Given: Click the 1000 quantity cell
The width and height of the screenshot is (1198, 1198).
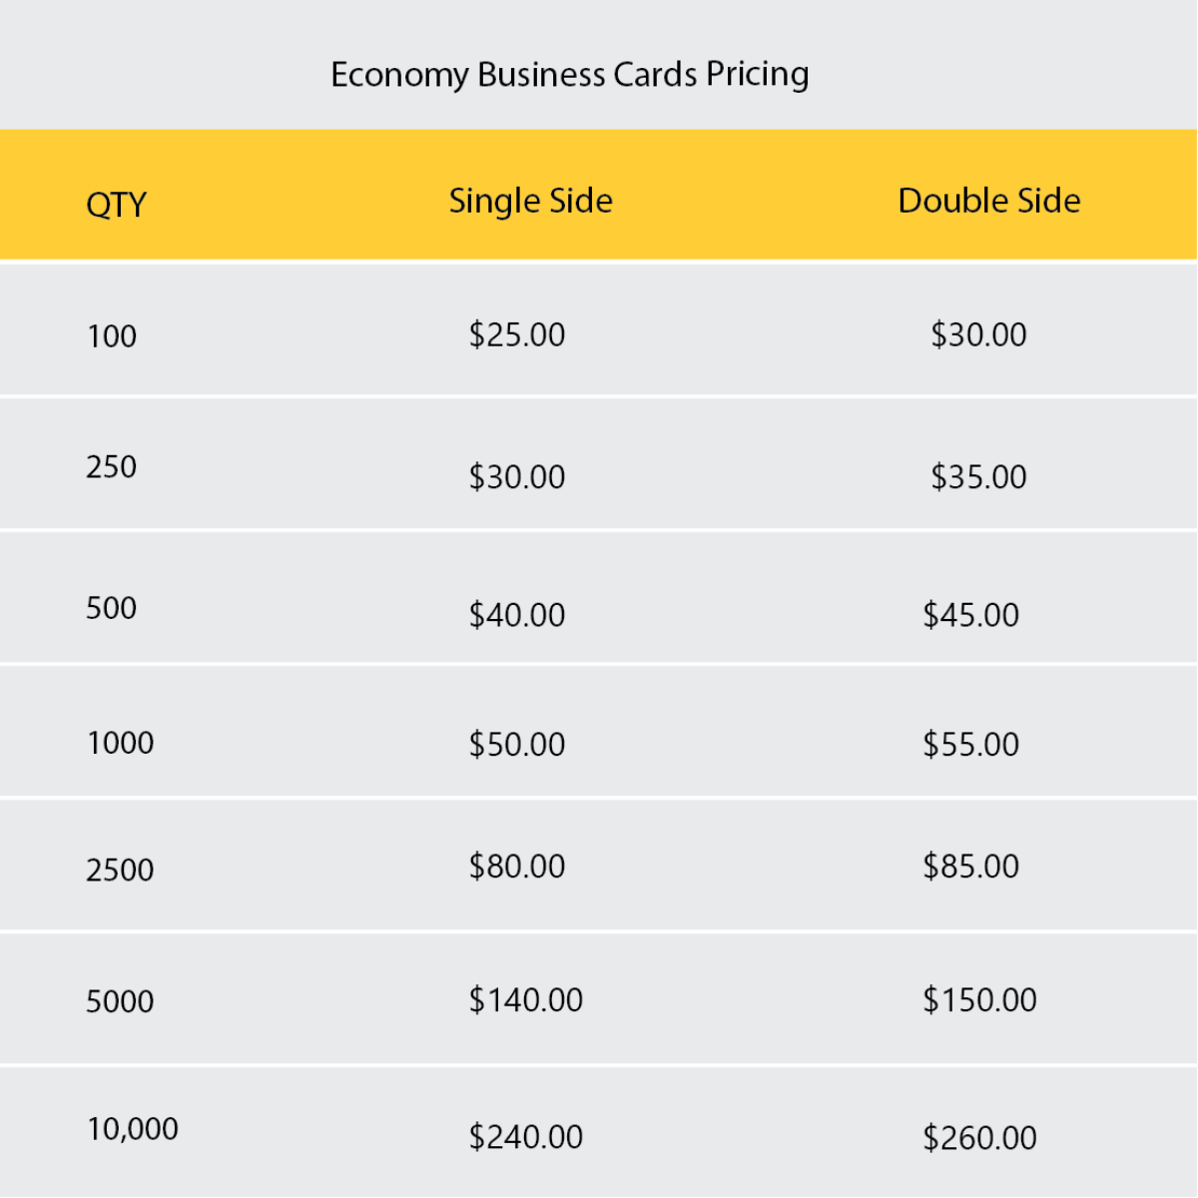Looking at the screenshot, I should click(x=120, y=743).
